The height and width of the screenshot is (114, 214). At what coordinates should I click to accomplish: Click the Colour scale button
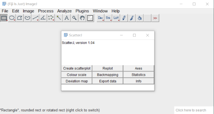[77, 75]
